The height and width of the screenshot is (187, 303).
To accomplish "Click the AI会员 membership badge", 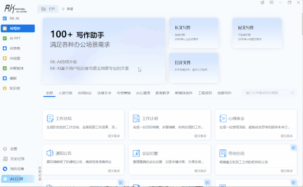I will [x=18, y=178].
